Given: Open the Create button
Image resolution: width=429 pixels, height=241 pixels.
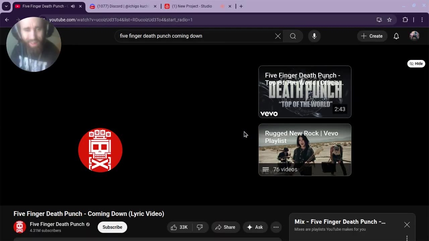Looking at the screenshot, I should coord(372,36).
